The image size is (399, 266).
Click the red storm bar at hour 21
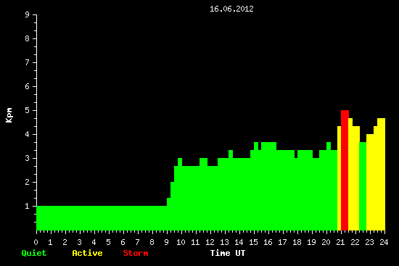tap(345, 170)
